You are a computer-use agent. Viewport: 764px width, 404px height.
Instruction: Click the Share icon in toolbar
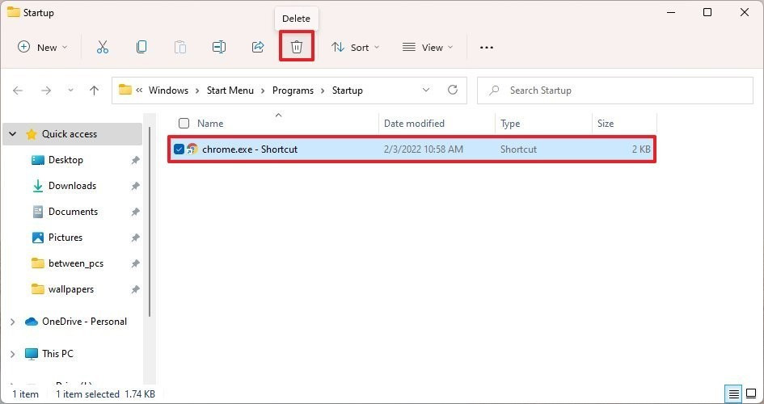click(x=258, y=47)
